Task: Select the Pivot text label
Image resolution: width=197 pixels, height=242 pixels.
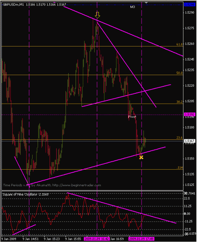Action: click(x=132, y=117)
